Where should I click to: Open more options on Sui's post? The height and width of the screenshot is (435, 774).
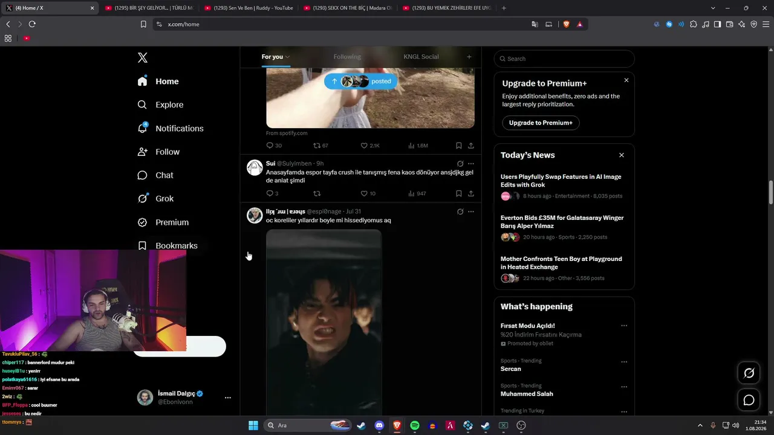coord(471,164)
